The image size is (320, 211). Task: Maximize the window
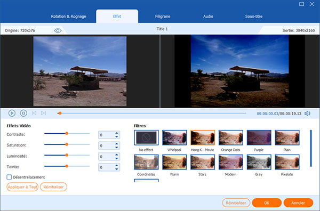pos(301,4)
